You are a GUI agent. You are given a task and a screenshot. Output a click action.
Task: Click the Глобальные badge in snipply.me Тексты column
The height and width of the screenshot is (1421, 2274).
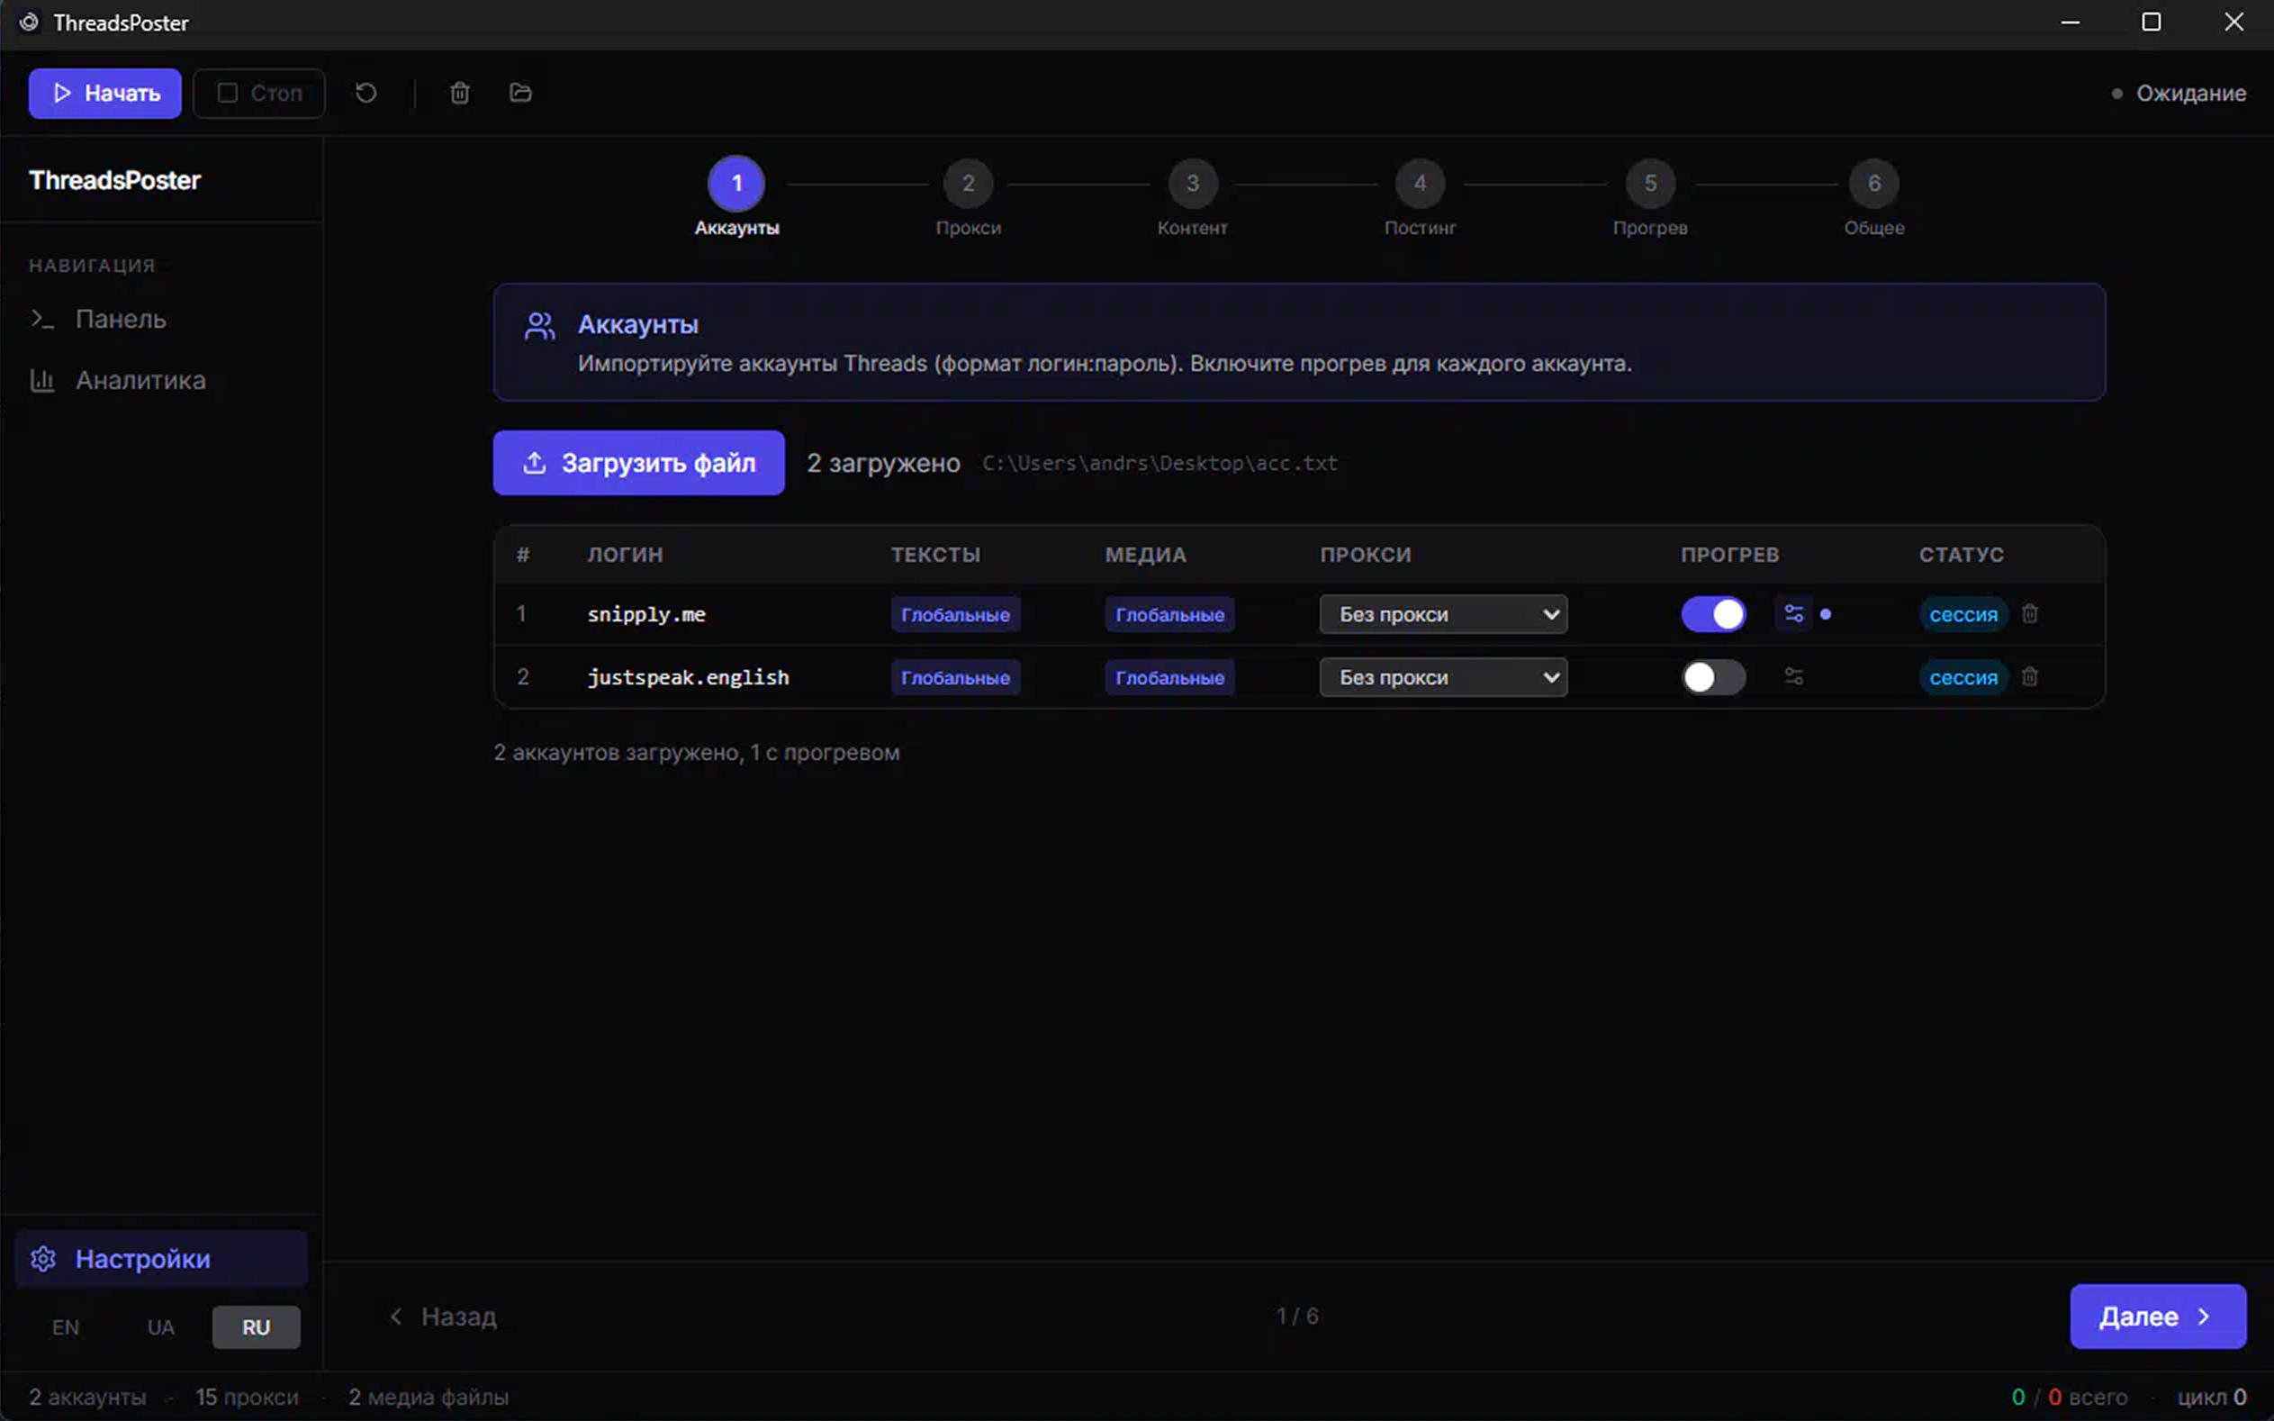(x=954, y=614)
